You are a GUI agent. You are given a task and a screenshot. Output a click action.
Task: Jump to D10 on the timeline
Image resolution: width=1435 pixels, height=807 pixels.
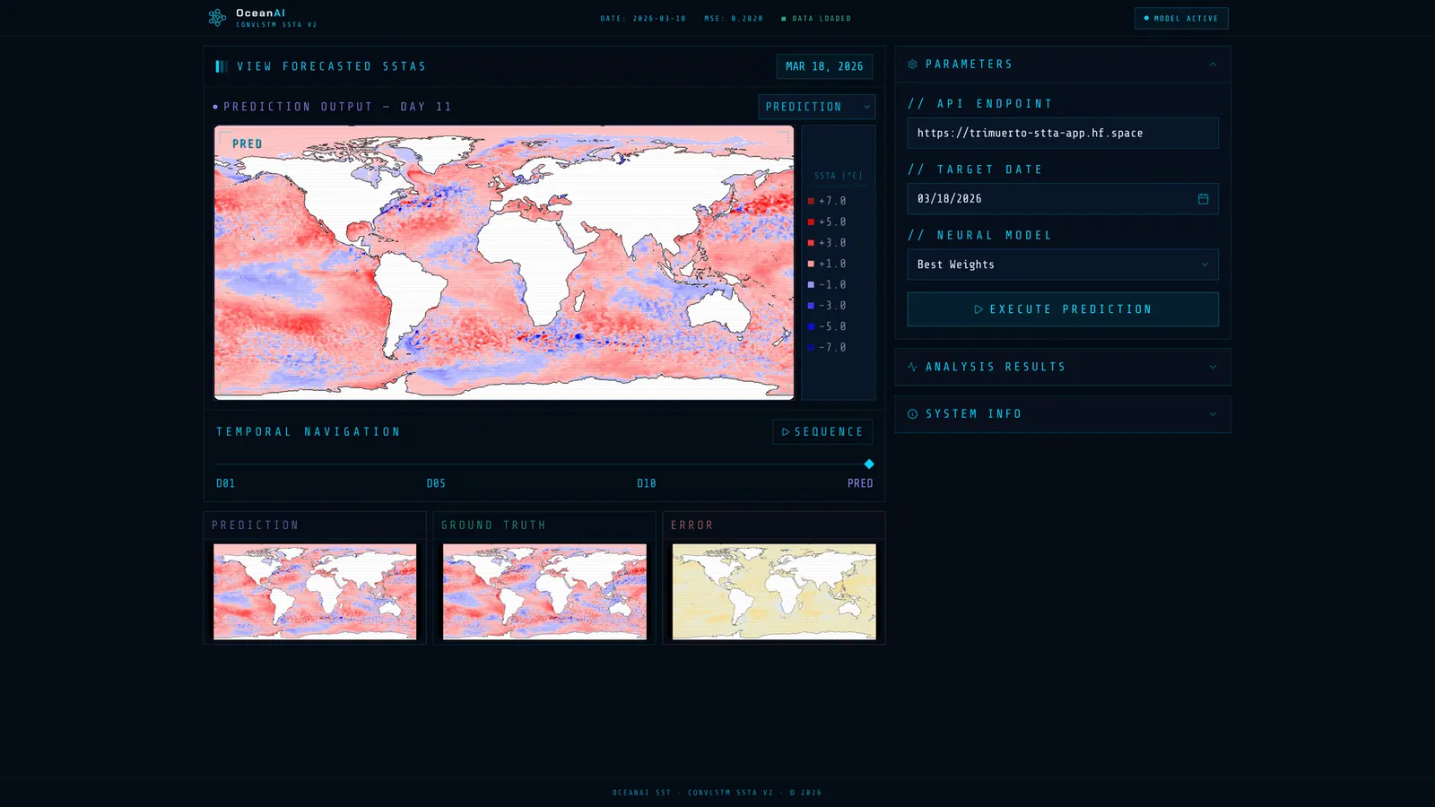(647, 483)
